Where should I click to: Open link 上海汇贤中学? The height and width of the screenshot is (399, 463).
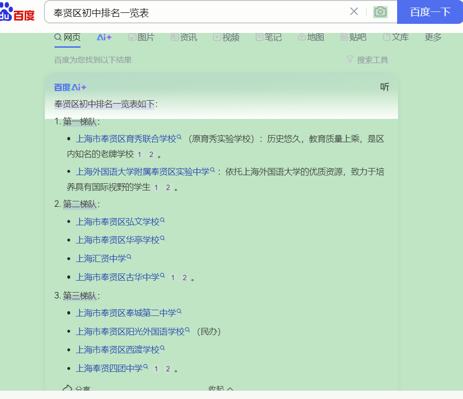point(104,258)
